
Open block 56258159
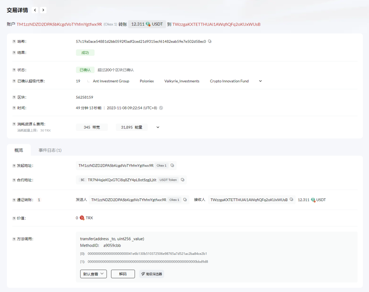(84, 97)
